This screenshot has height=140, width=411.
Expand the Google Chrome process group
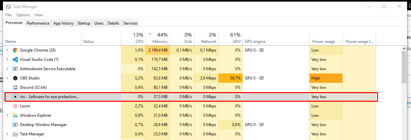pyautogui.click(x=7, y=50)
